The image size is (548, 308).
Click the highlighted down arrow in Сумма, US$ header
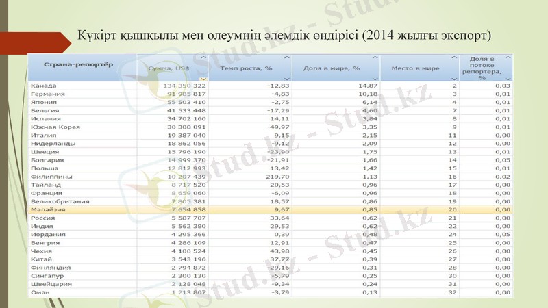tap(203, 79)
